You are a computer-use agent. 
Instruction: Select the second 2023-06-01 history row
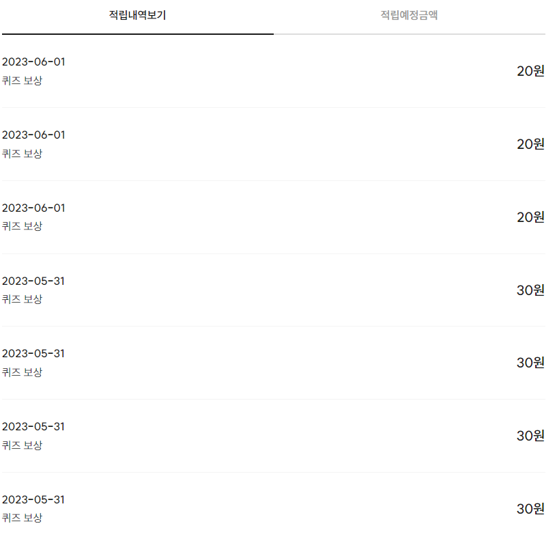point(33,135)
